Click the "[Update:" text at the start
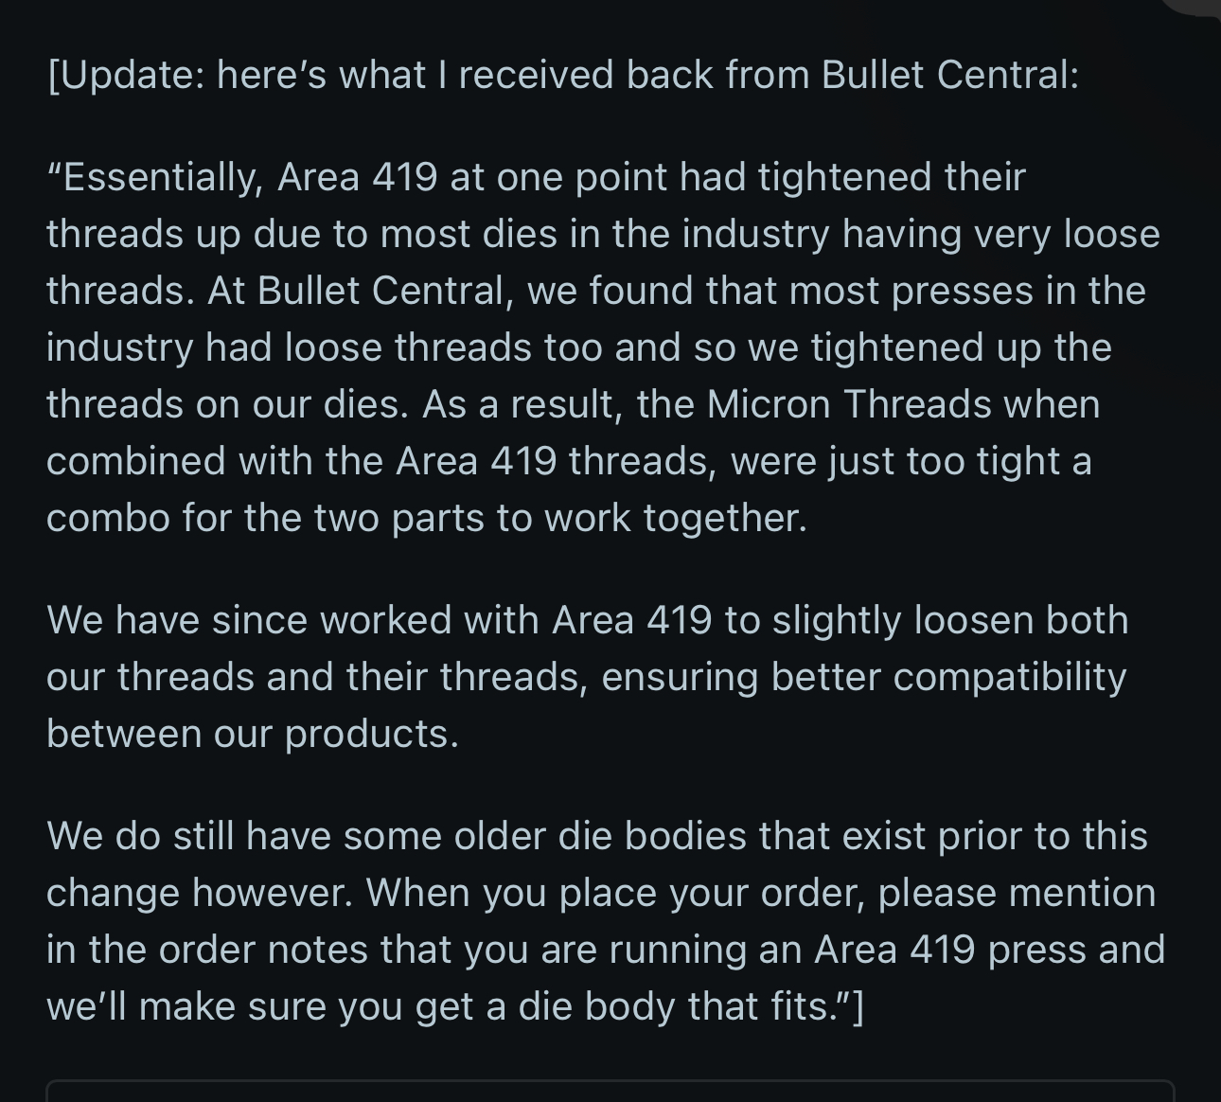Viewport: 1221px width, 1102px height. coord(125,75)
